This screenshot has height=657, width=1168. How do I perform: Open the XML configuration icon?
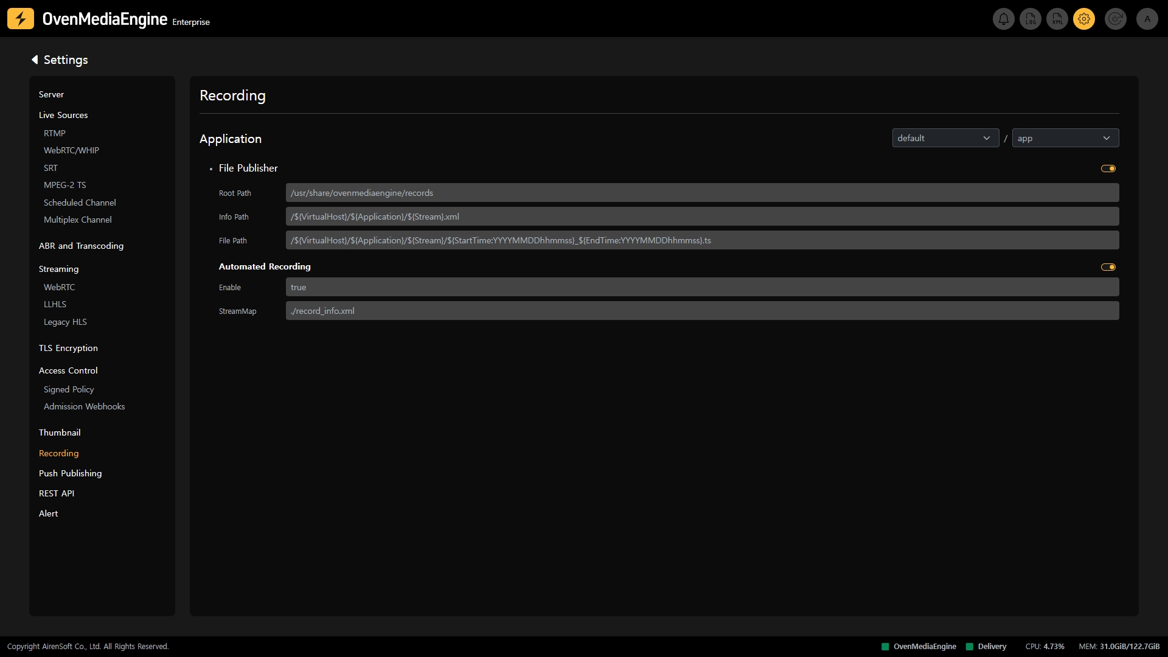[1057, 19]
